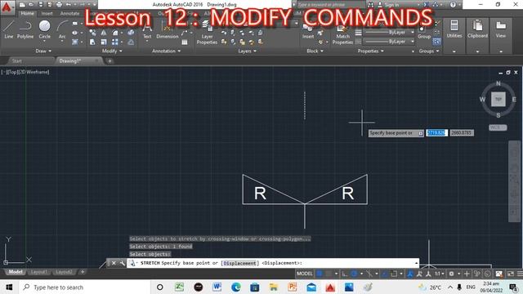Toggle Clean Screen in status bar
This screenshot has height=294, width=523.
coord(510,274)
